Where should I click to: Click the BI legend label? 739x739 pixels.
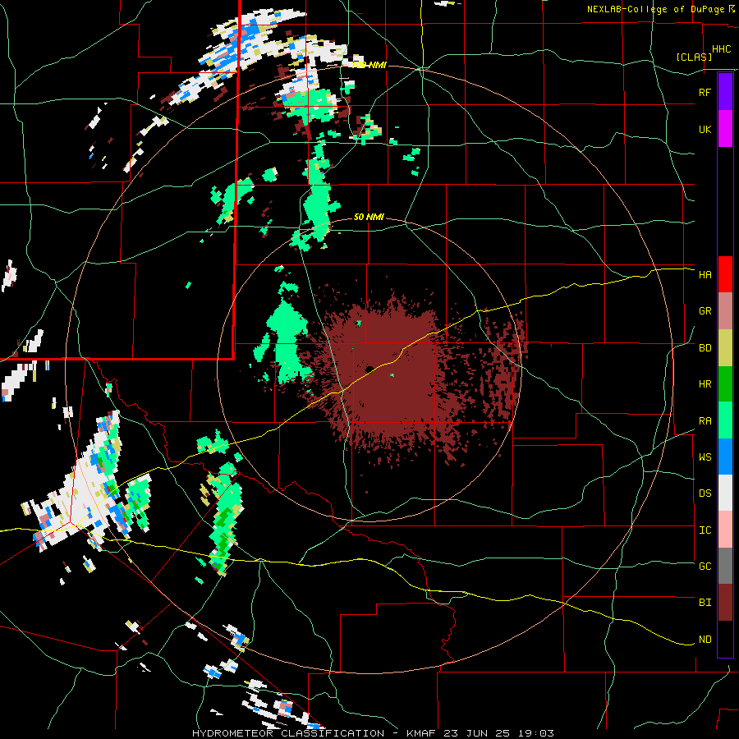(x=705, y=603)
